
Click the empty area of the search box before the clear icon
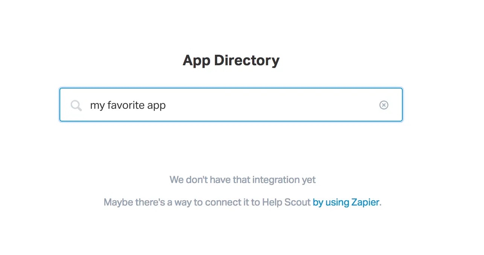point(271,105)
